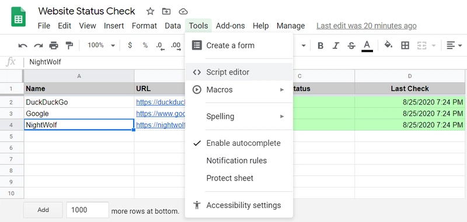This screenshot has width=467, height=222.
Task: Click the Add rows button
Action: [x=43, y=210]
